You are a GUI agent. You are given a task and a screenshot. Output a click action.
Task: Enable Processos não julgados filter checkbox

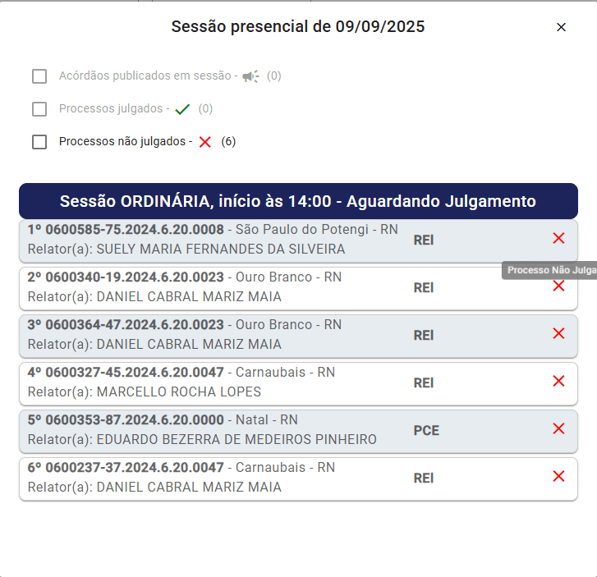point(39,142)
